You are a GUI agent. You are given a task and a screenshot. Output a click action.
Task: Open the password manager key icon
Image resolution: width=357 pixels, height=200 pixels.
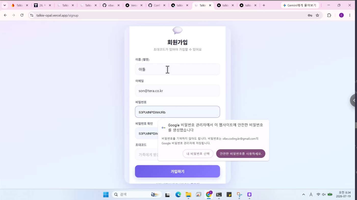click(x=310, y=15)
